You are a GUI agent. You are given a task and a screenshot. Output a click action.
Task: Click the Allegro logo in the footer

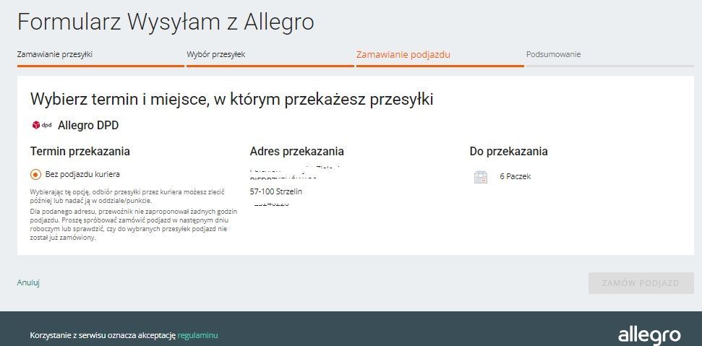(650, 335)
